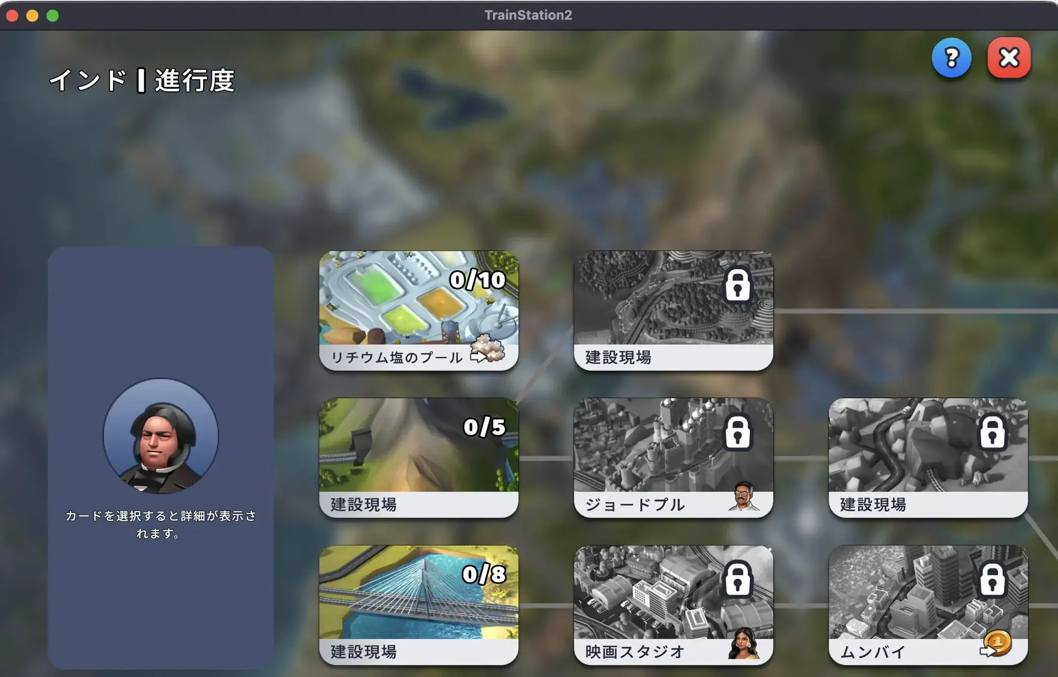Image resolution: width=1058 pixels, height=677 pixels.
Task: Click the character avatar in left panel
Action: [161, 436]
